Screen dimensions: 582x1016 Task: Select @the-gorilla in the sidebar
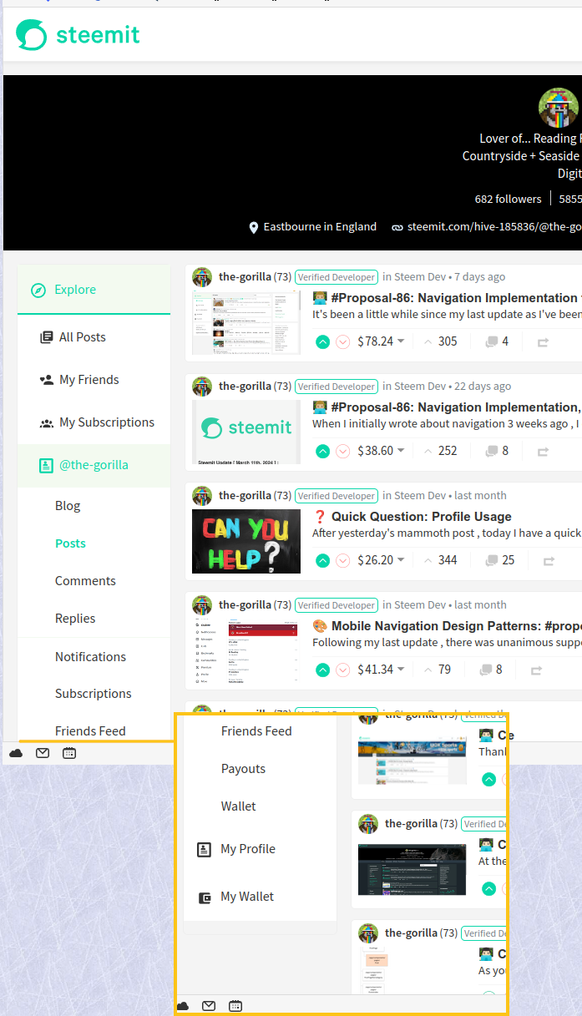[x=94, y=465]
